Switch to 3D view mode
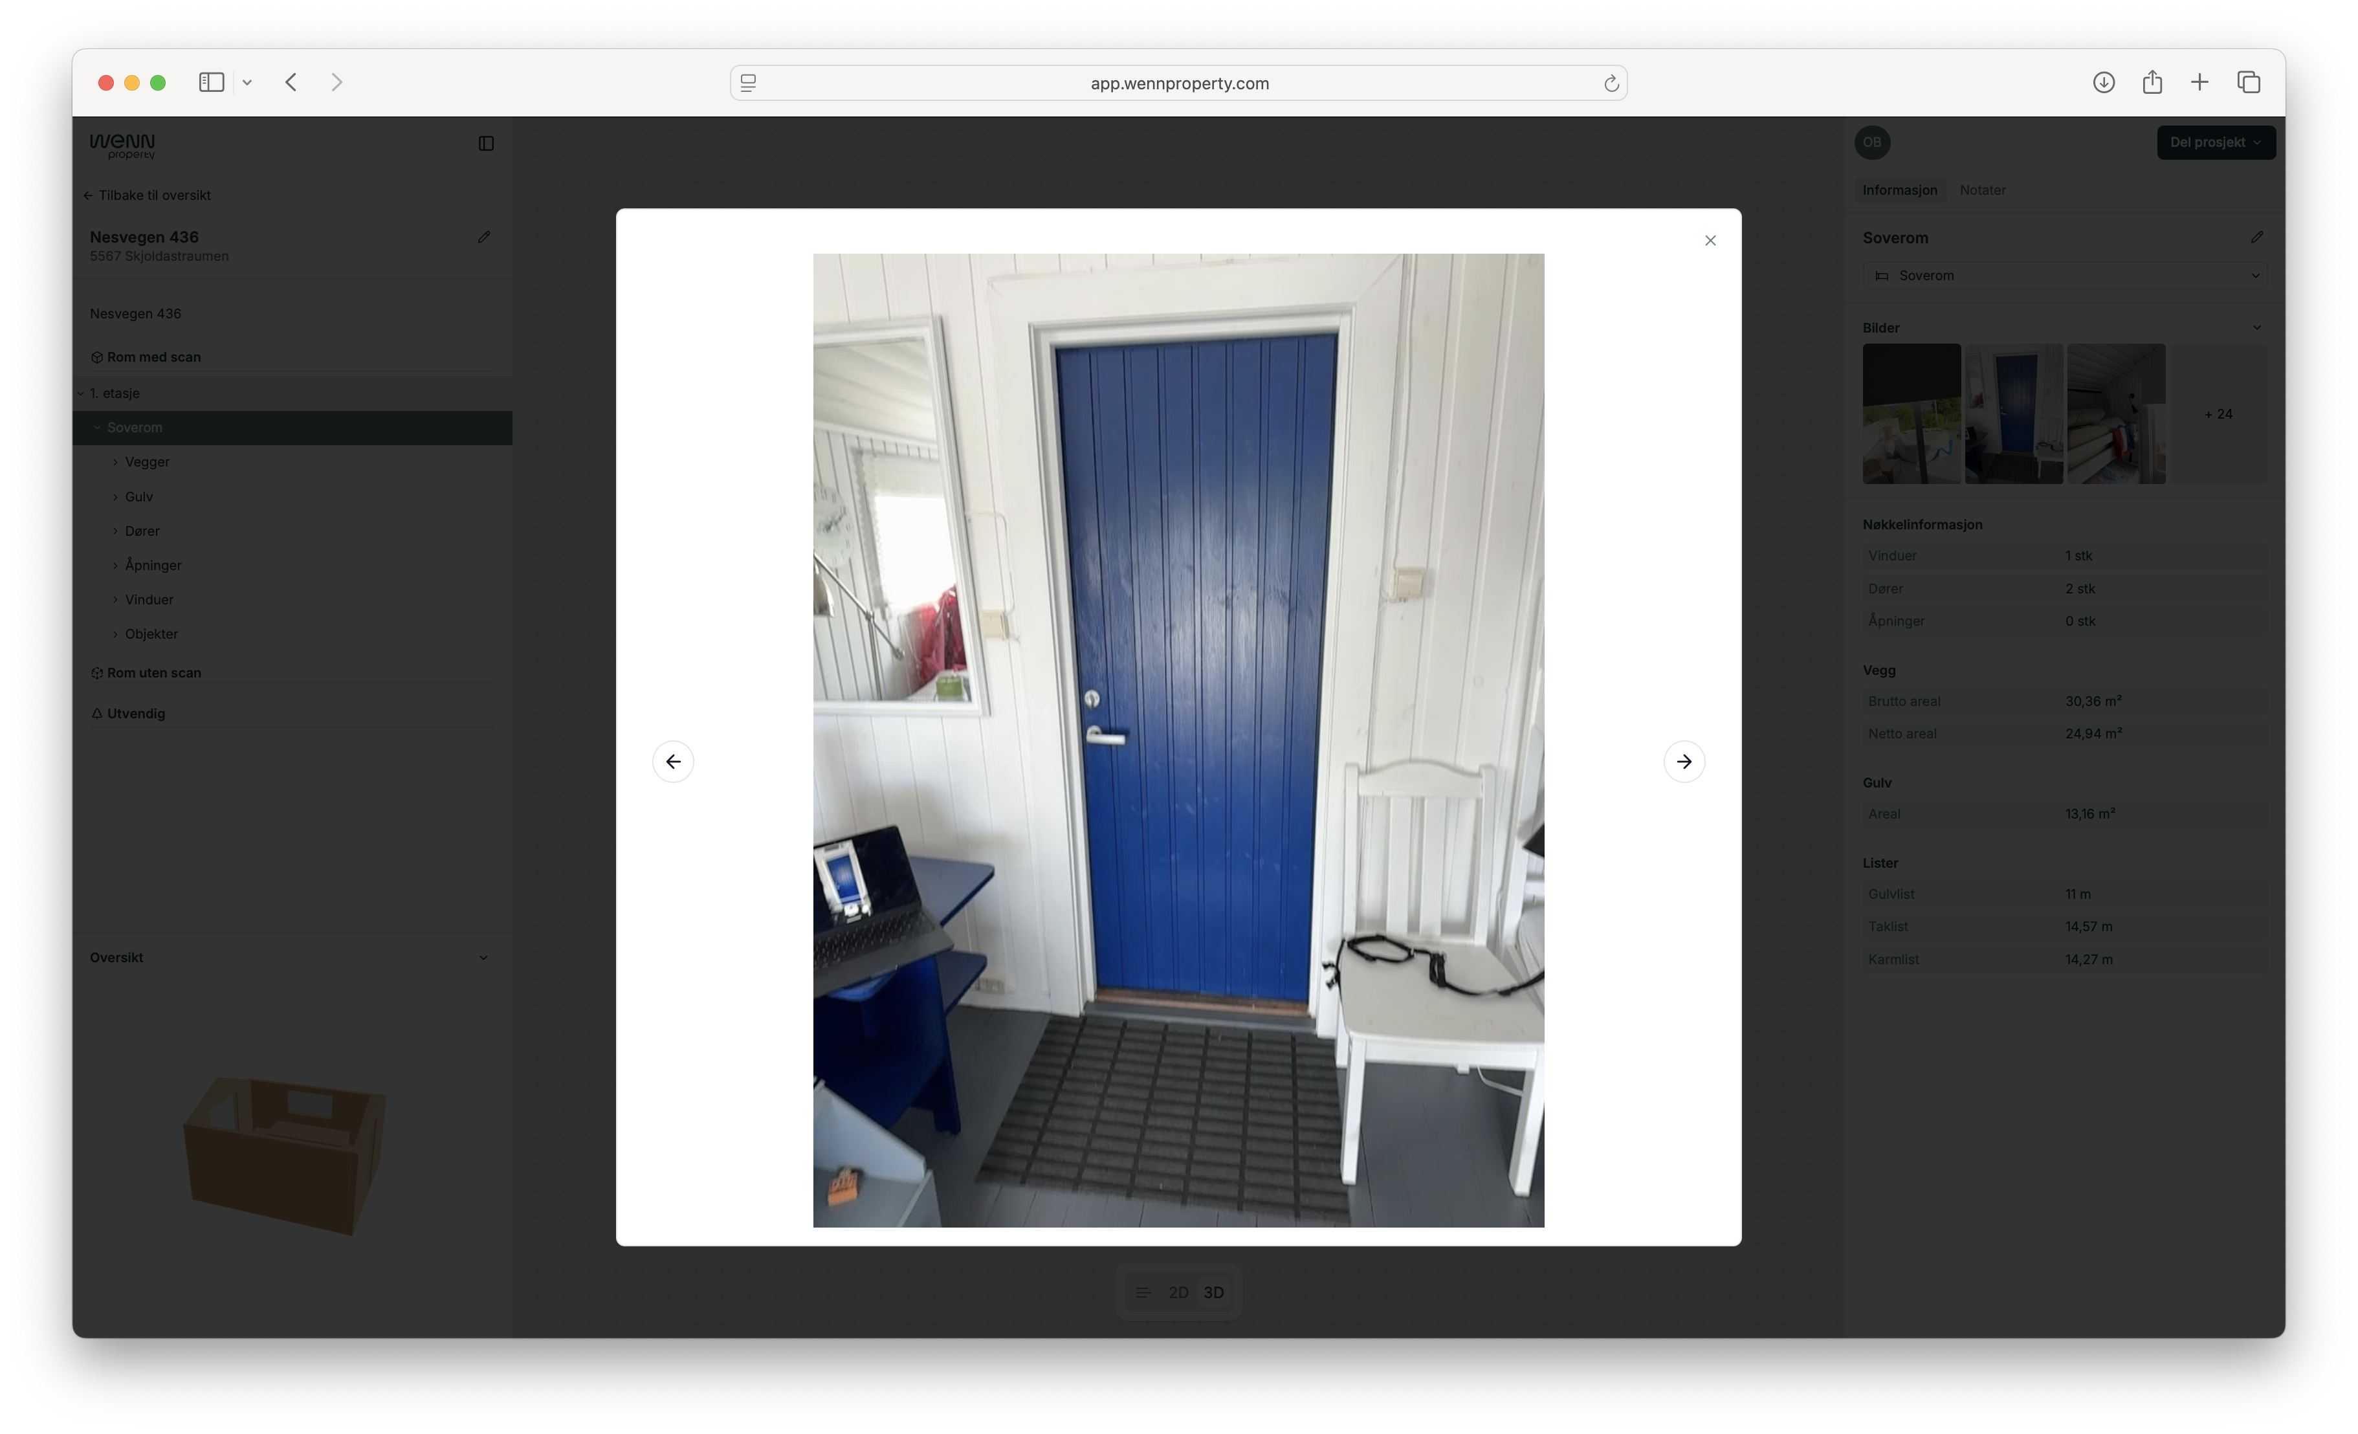This screenshot has width=2358, height=1434. 1213,1292
